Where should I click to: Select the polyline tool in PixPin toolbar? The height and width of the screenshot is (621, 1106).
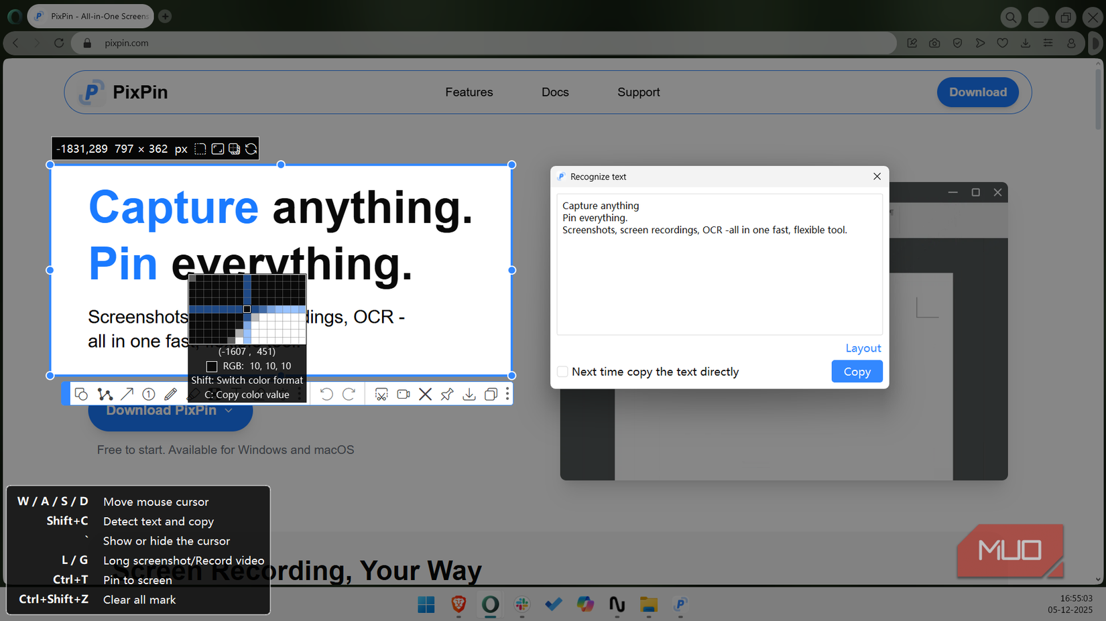105,394
